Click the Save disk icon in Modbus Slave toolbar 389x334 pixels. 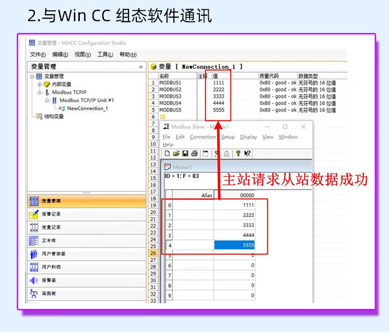(185, 153)
